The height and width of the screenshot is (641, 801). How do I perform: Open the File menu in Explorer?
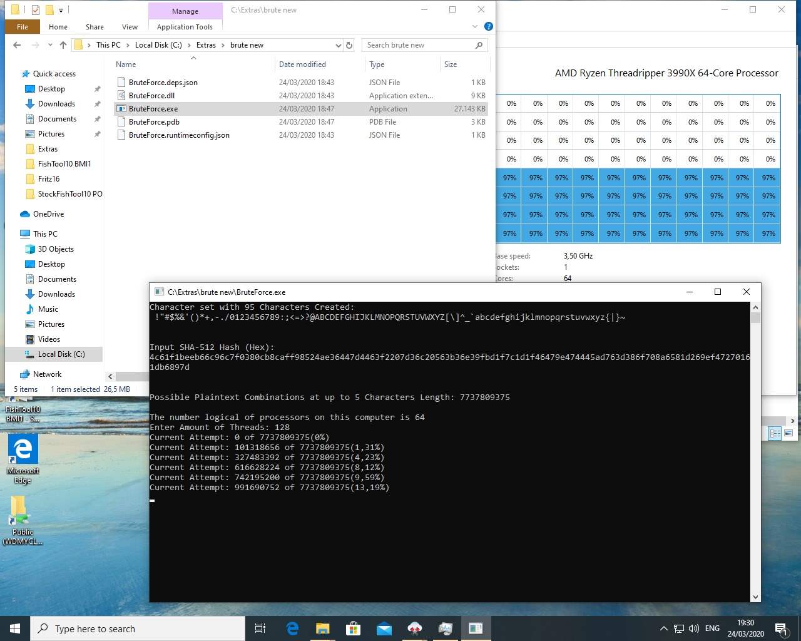click(23, 27)
